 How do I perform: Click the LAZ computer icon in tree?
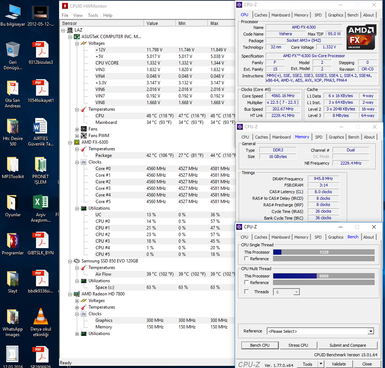tap(70, 30)
